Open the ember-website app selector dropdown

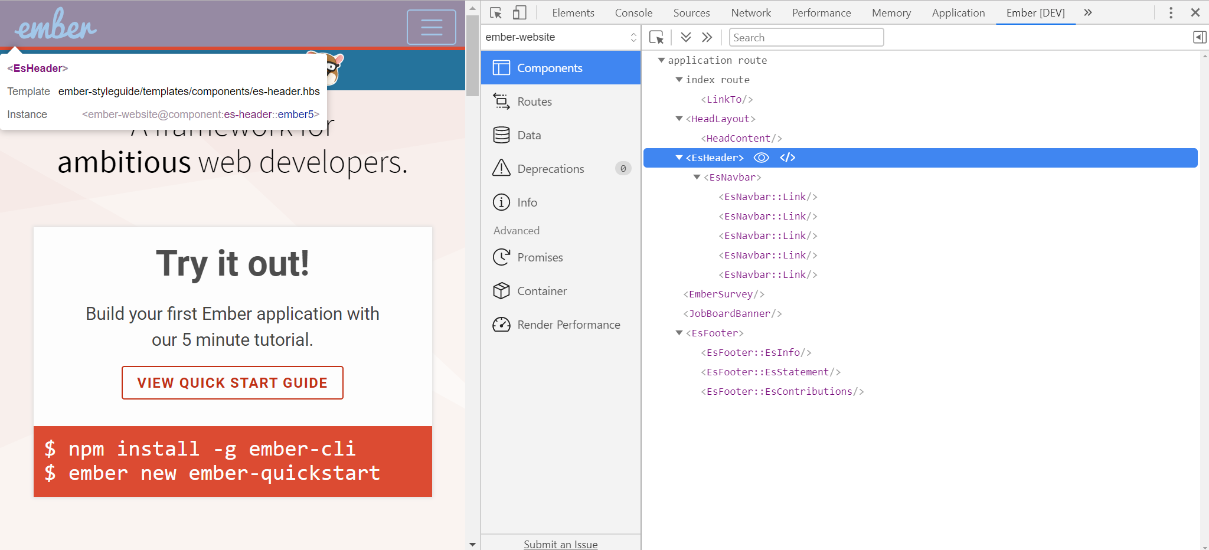coord(560,37)
